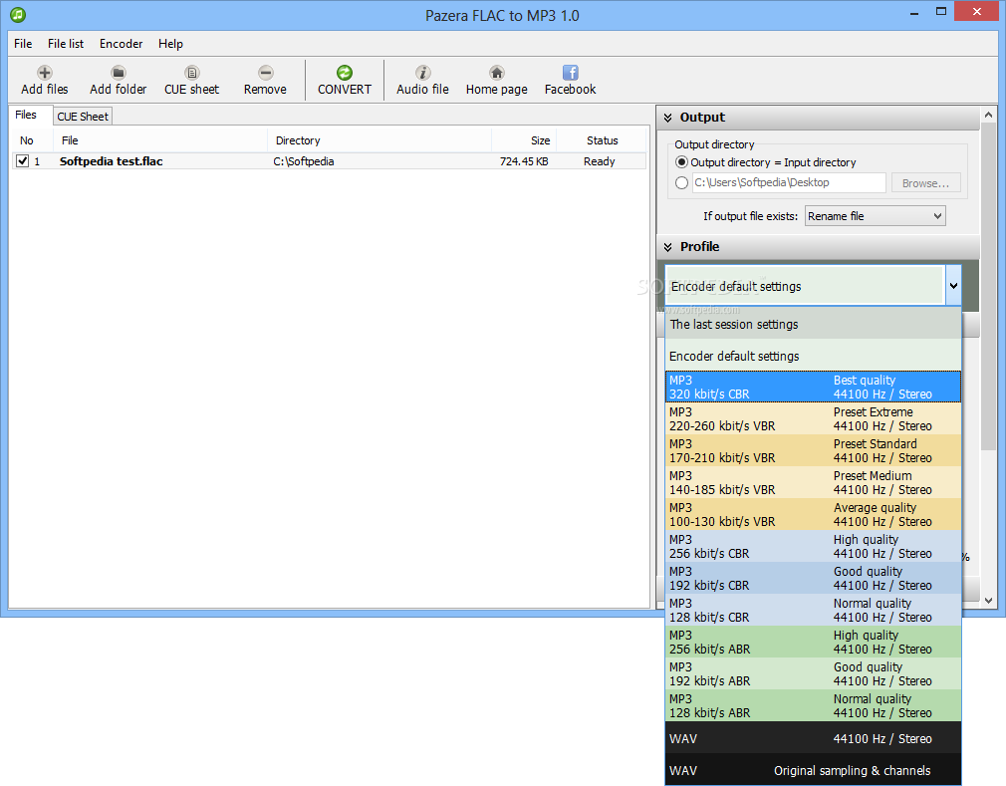Click the Add files toolbar icon
The width and height of the screenshot is (1006, 786).
(44, 73)
